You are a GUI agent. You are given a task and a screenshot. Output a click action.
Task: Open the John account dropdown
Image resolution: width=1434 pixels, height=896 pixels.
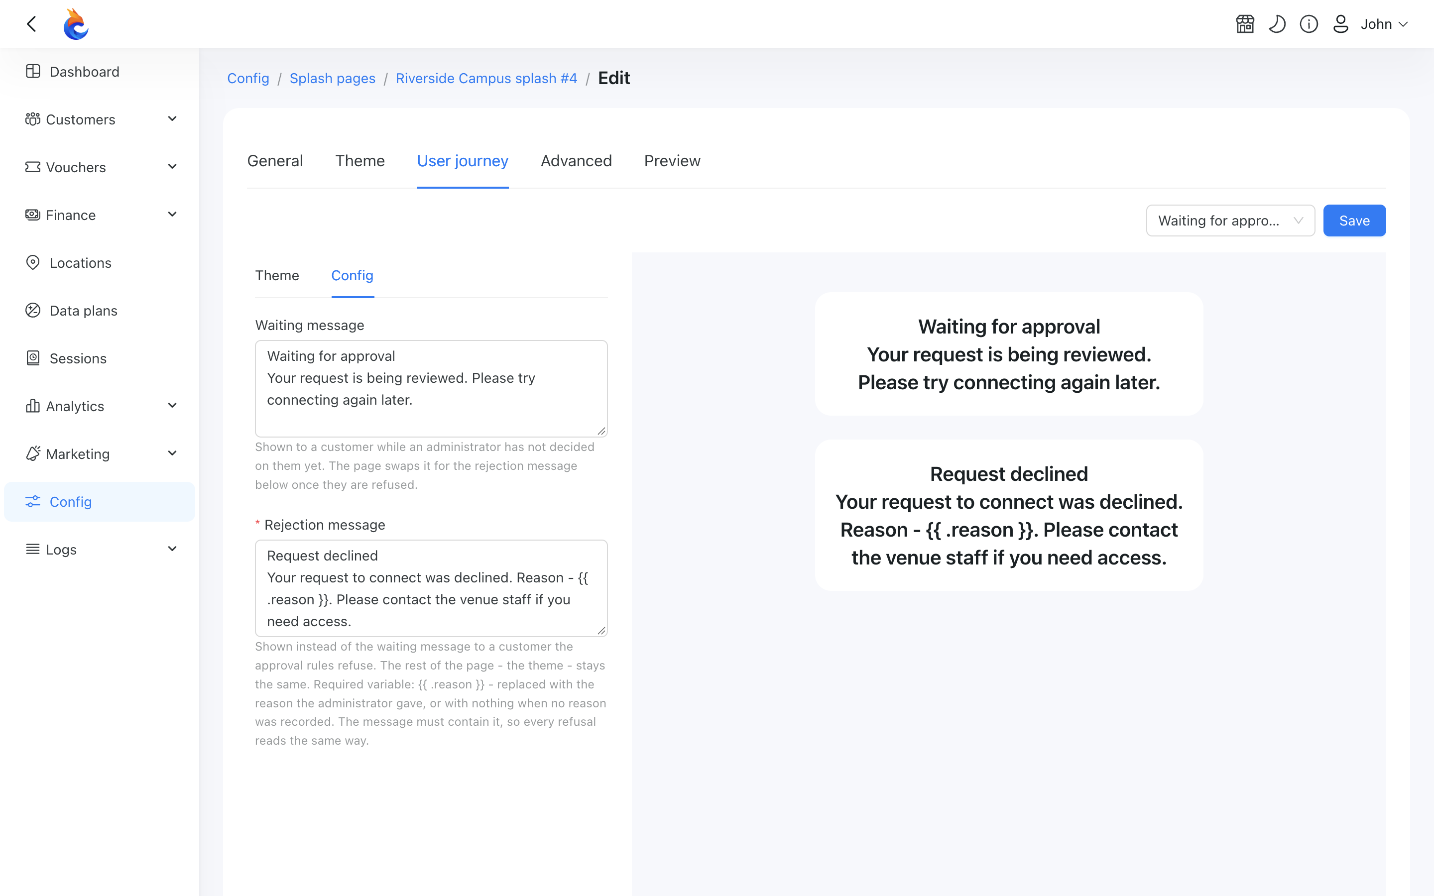(x=1384, y=24)
